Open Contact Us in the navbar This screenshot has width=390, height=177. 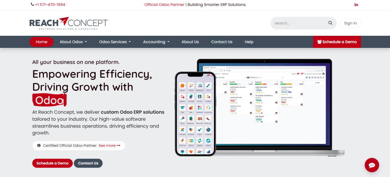(222, 42)
